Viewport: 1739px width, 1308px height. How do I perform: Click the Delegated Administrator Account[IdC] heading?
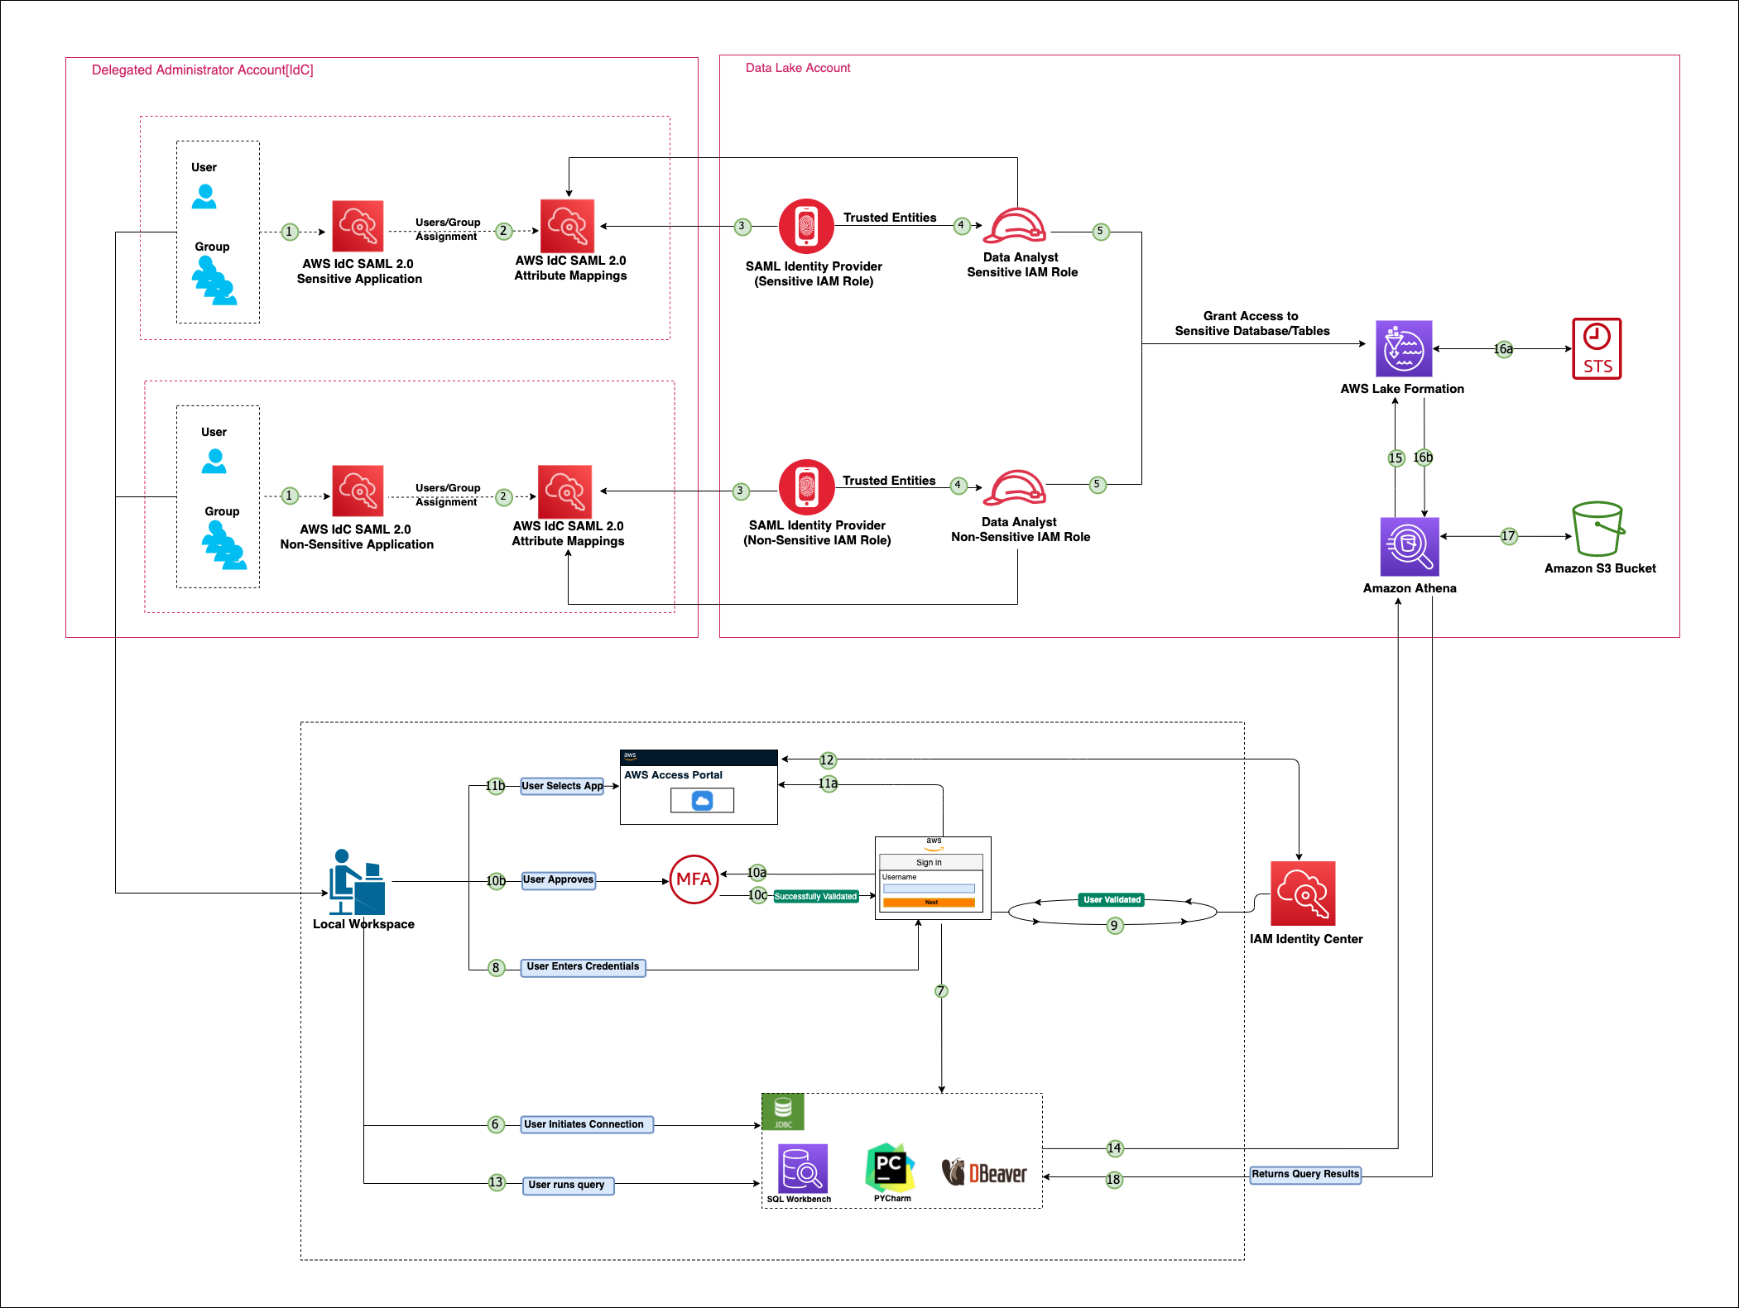click(x=203, y=70)
